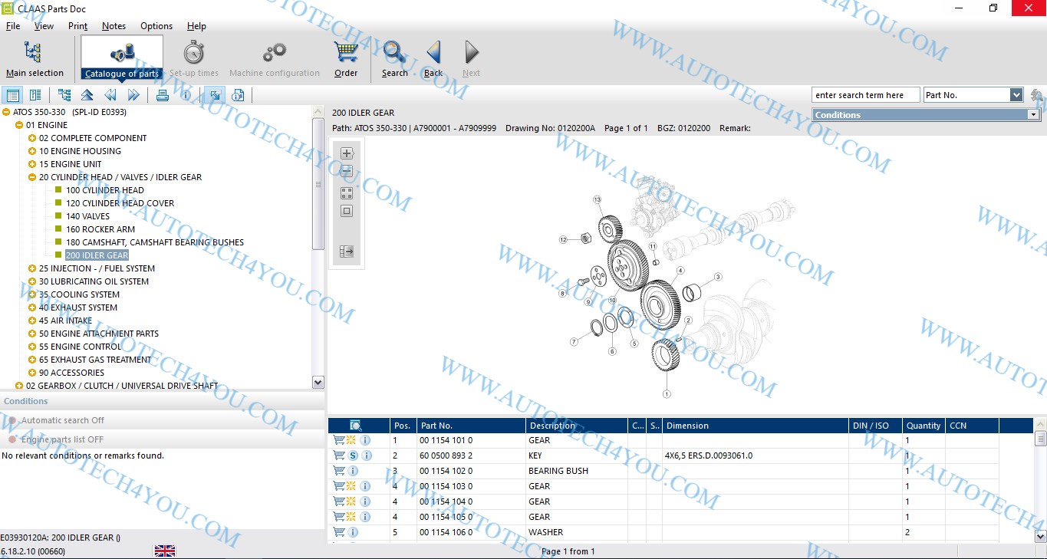Expand 10 ENGINE HOUSING

[x=32, y=151]
